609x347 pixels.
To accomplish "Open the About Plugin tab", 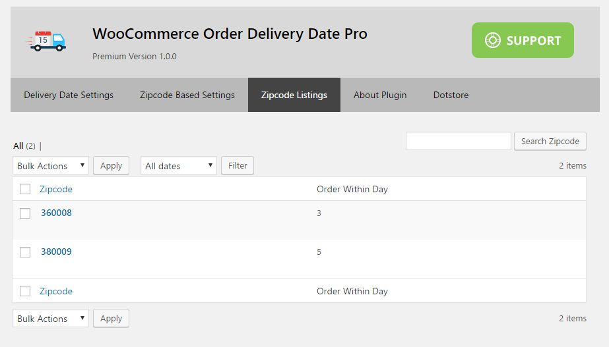I will (x=380, y=95).
